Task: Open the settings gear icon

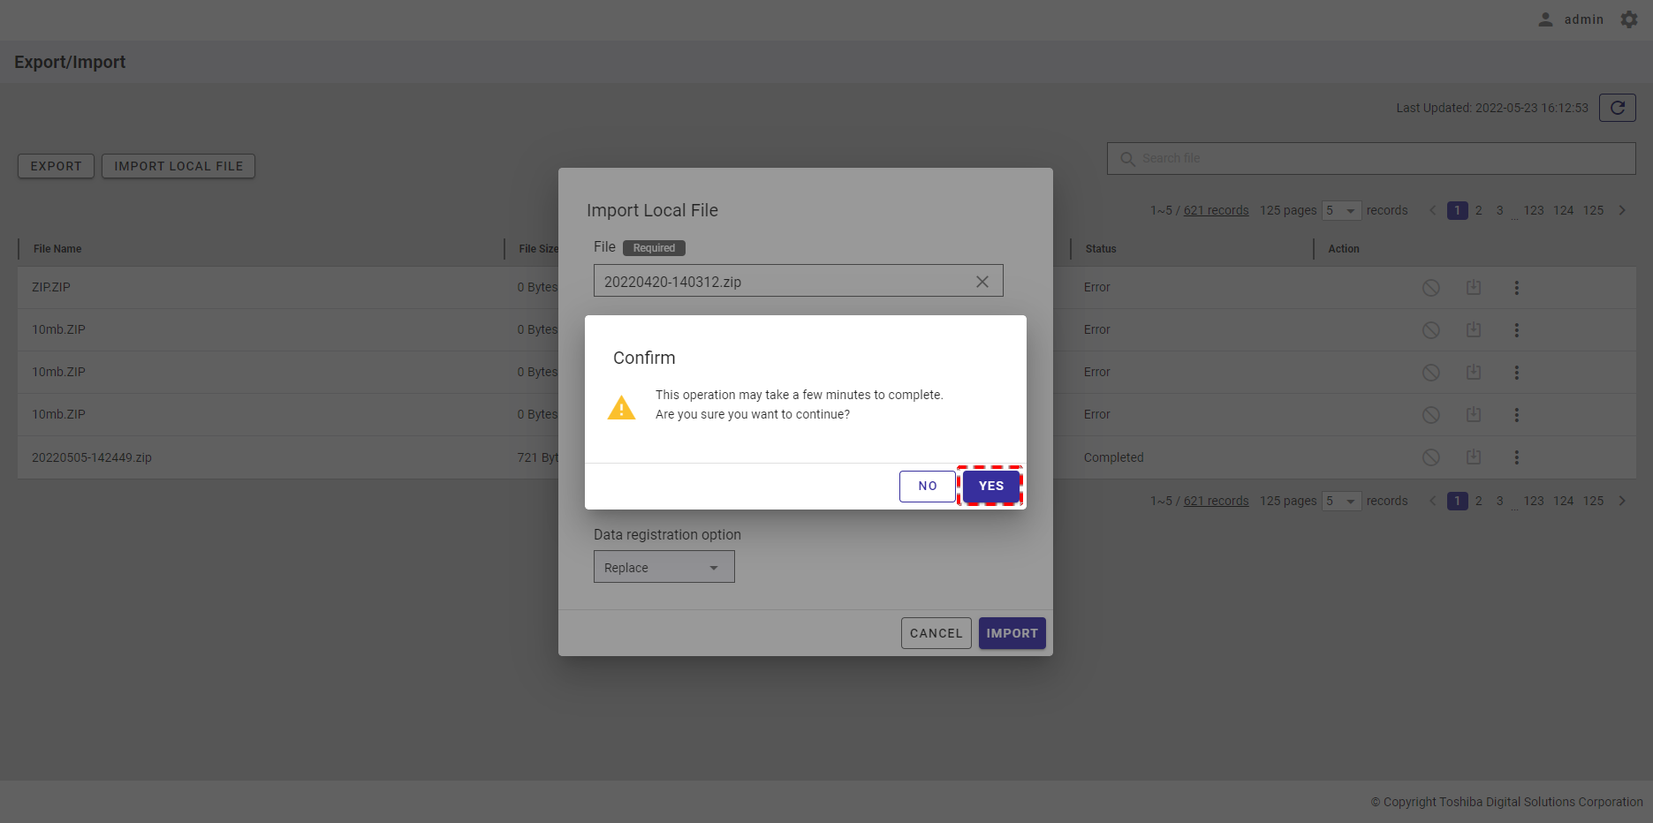Action: [1628, 19]
